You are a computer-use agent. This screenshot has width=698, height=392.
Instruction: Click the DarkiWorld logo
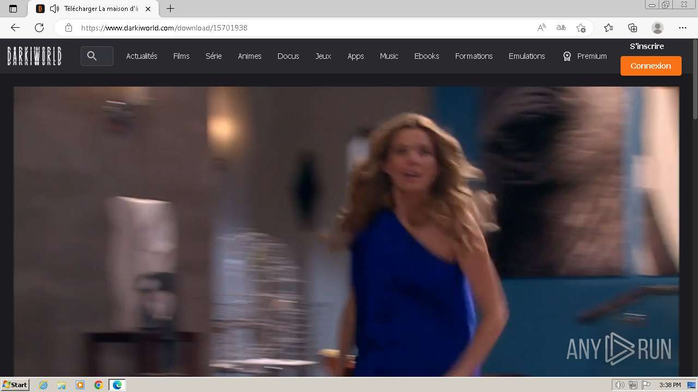click(34, 56)
